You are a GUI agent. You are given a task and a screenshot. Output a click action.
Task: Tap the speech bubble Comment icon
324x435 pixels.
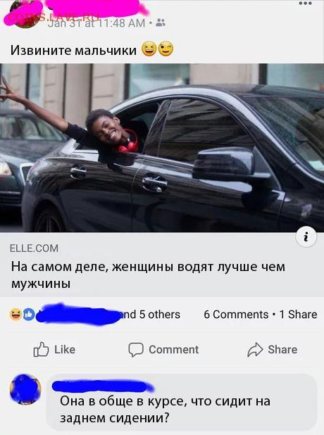[136, 350]
